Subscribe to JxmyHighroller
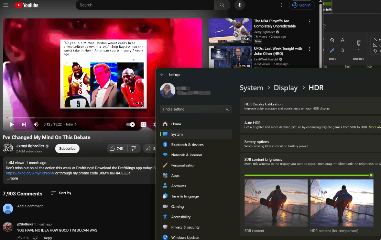The height and width of the screenshot is (240, 381). (67, 149)
